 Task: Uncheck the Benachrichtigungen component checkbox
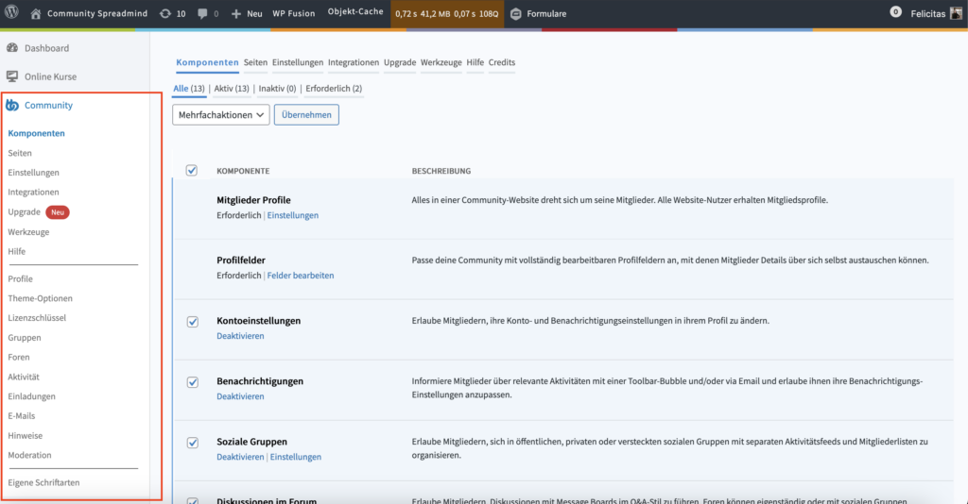(x=192, y=381)
